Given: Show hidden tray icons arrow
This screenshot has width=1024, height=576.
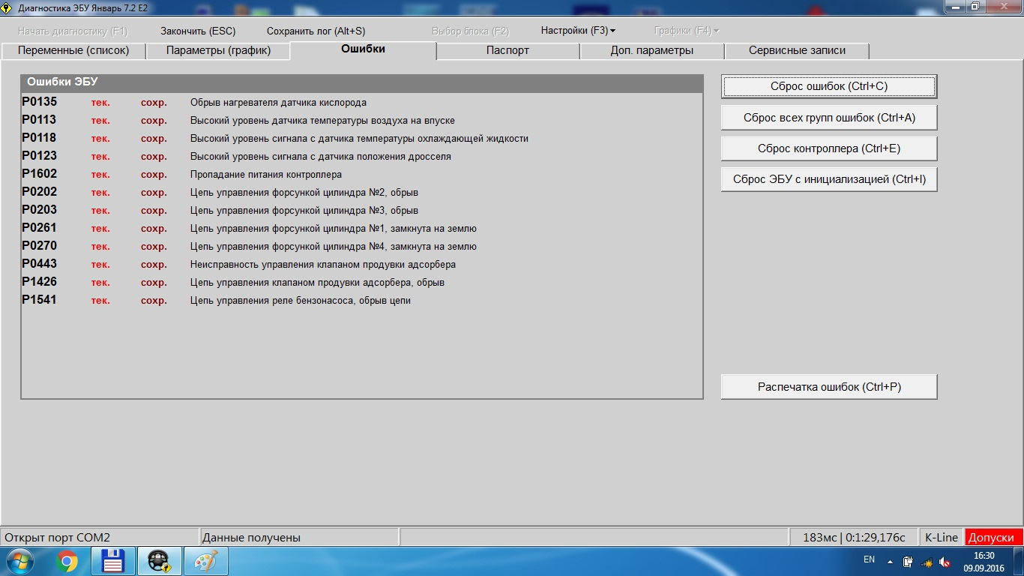Looking at the screenshot, I should [x=890, y=561].
